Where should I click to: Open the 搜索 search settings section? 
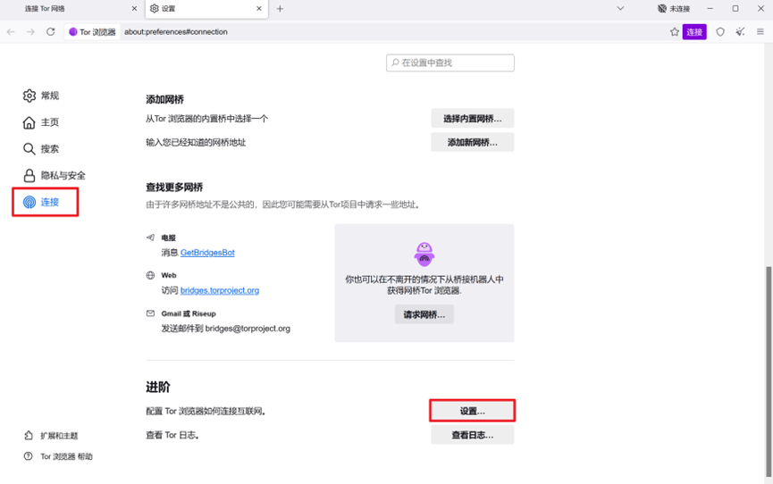41,149
